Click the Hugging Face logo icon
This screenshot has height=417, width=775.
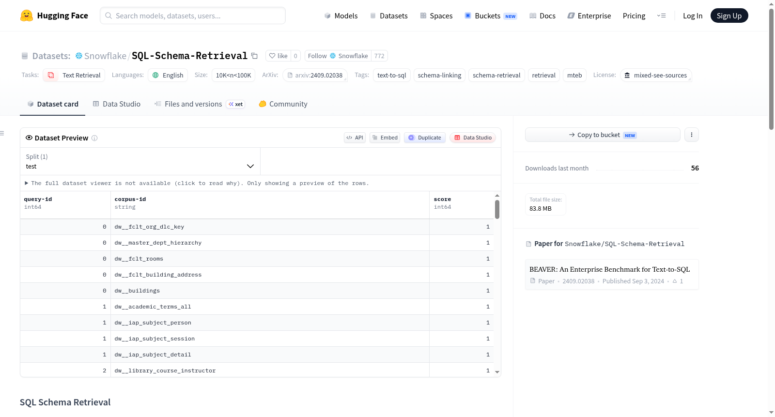pyautogui.click(x=27, y=15)
